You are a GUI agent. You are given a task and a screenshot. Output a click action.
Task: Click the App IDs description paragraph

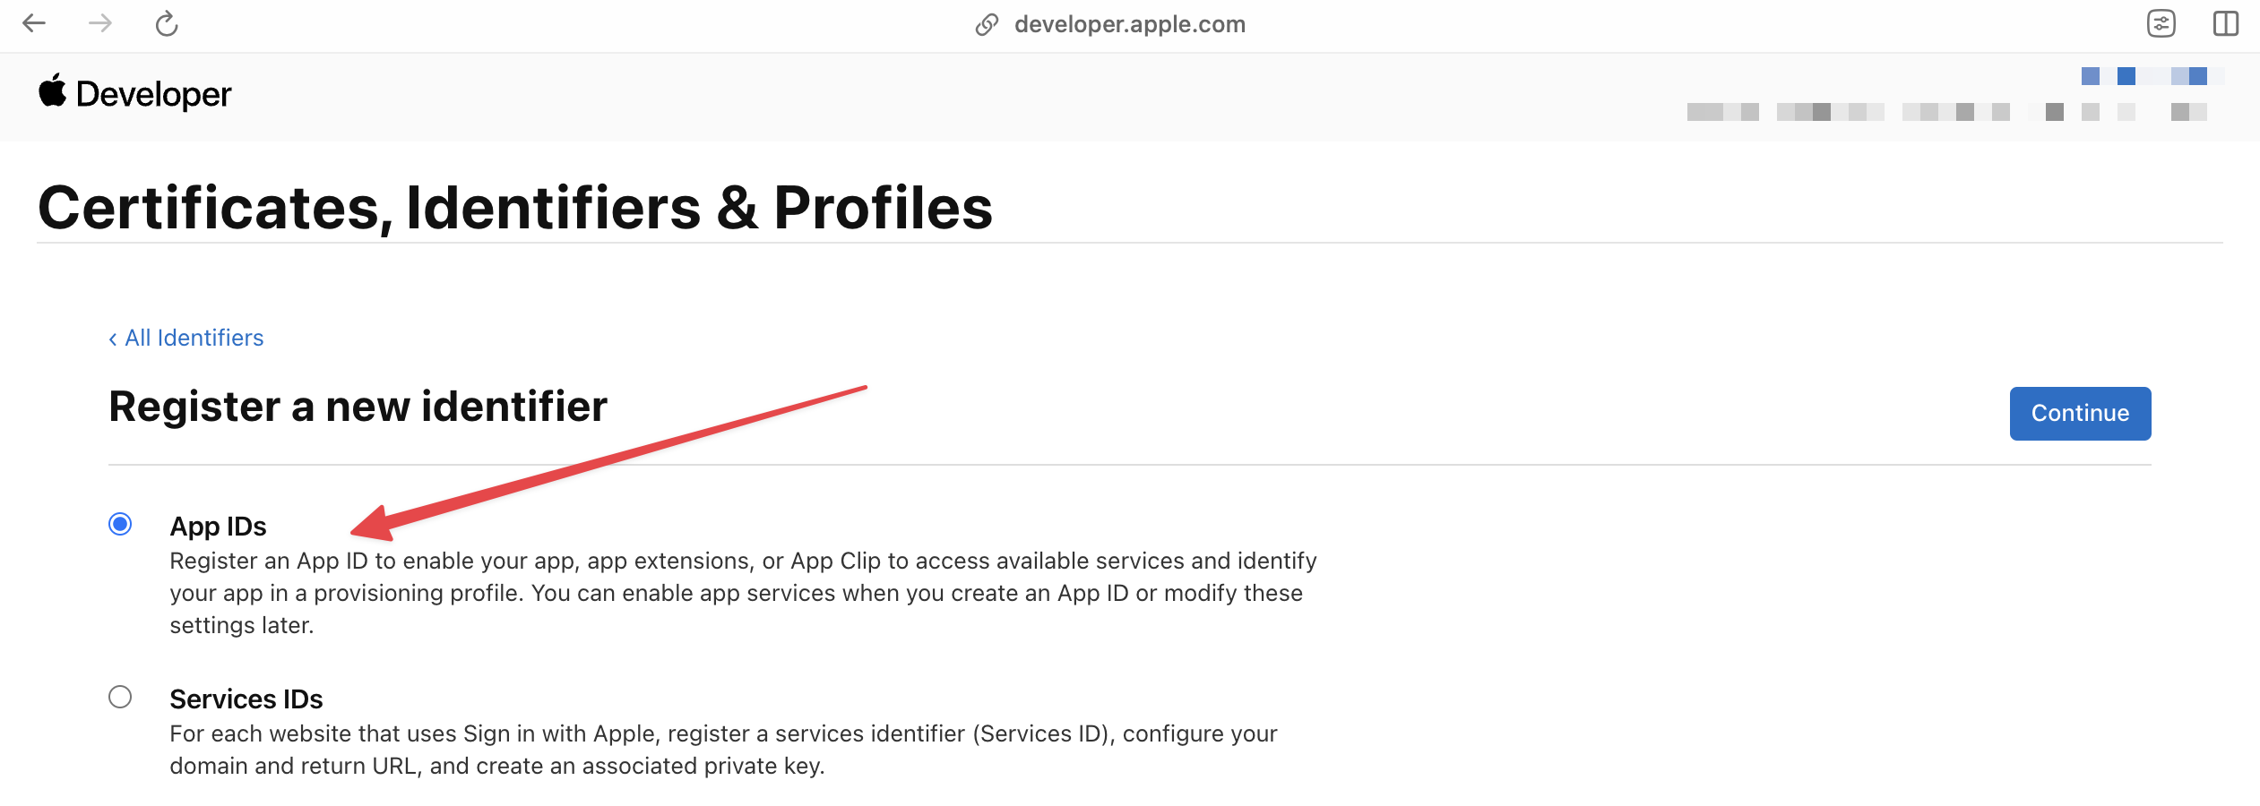[x=742, y=592]
